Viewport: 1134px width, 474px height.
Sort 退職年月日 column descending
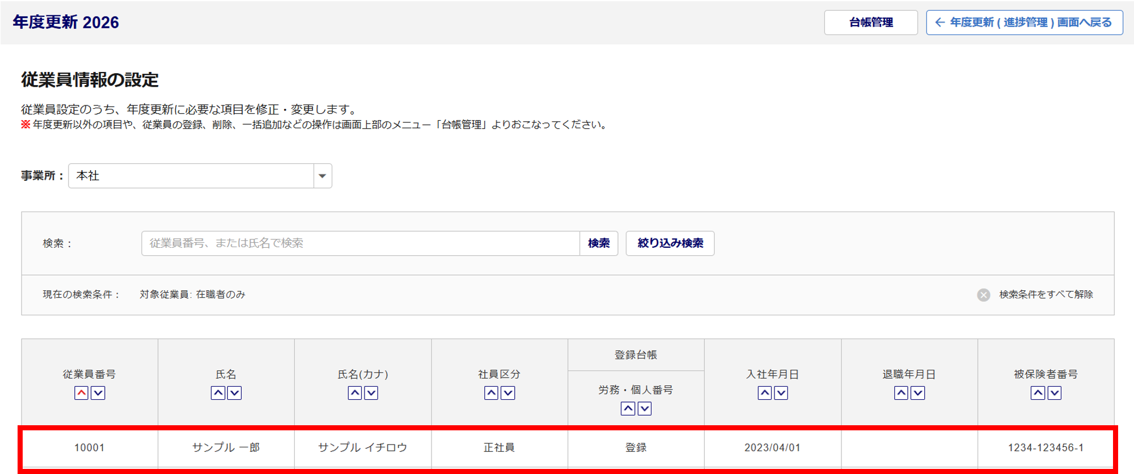pos(918,393)
